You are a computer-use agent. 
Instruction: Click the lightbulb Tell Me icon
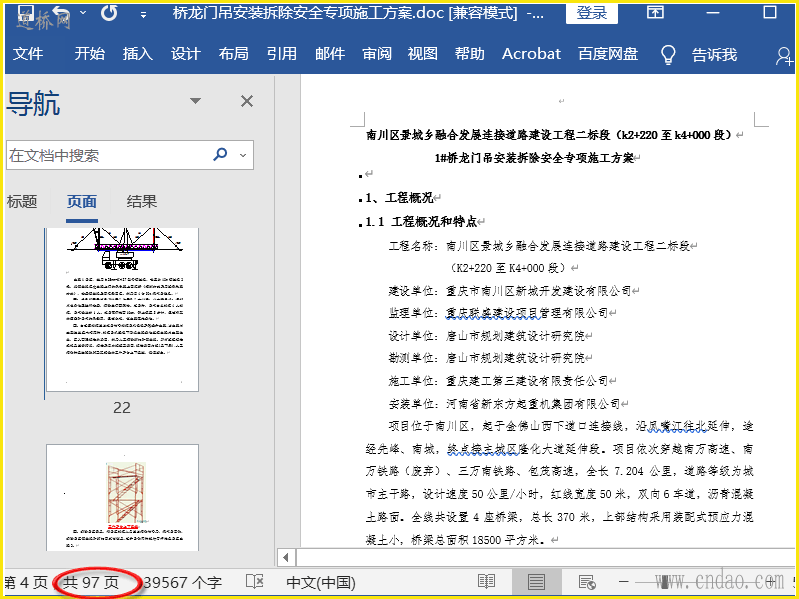668,54
